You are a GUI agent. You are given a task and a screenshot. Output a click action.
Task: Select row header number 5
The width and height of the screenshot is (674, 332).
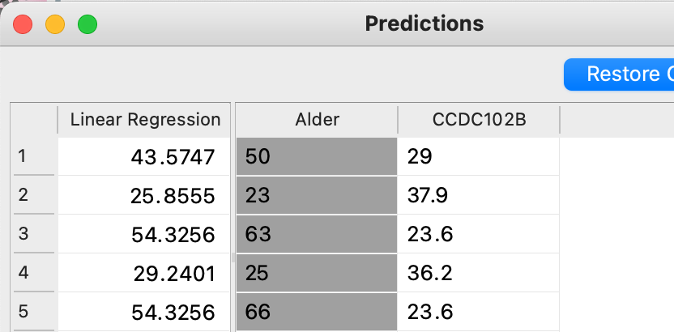tap(33, 312)
